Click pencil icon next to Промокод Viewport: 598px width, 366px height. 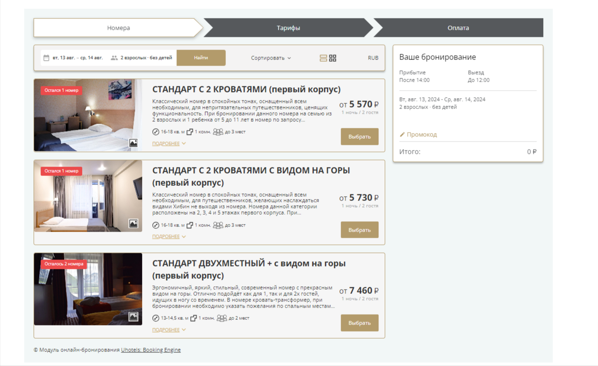[403, 134]
